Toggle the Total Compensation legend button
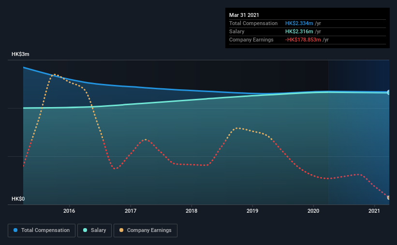Viewport: 397px width, 245px height. tap(42, 231)
